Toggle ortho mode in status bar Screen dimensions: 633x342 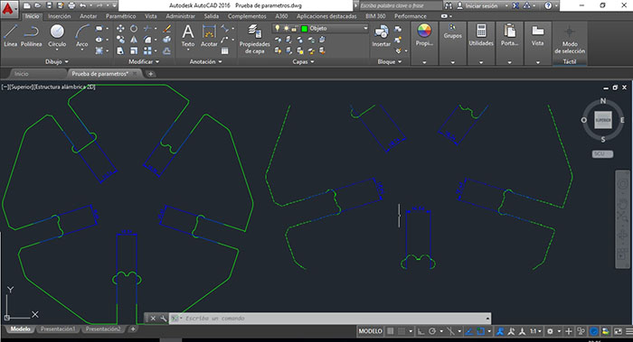pos(421,331)
